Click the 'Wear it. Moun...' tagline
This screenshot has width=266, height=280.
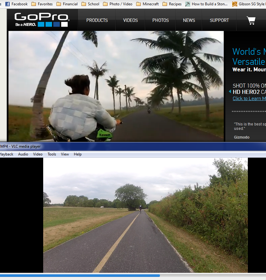coord(249,69)
